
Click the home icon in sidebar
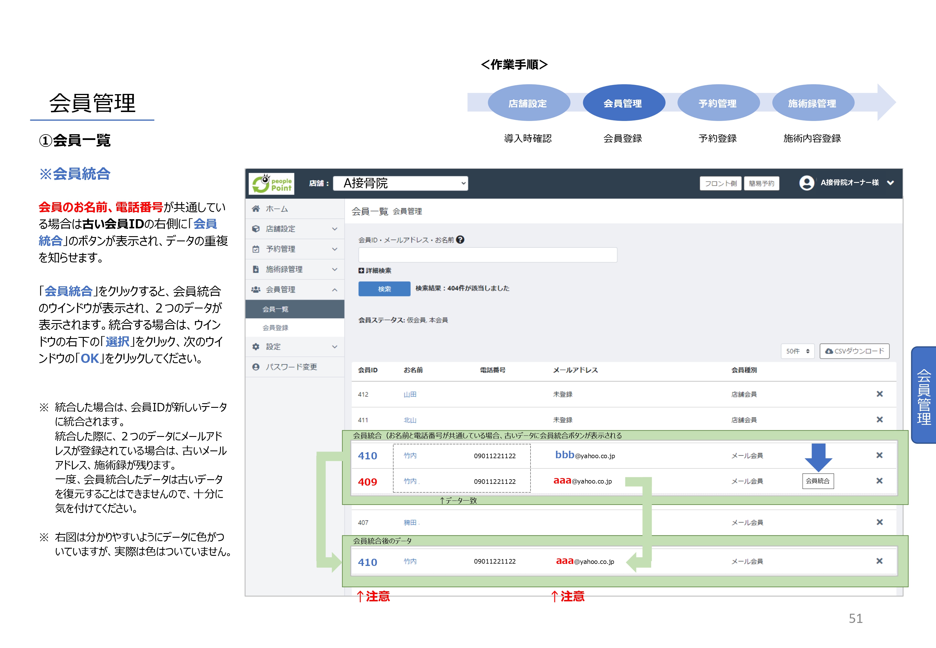(256, 209)
